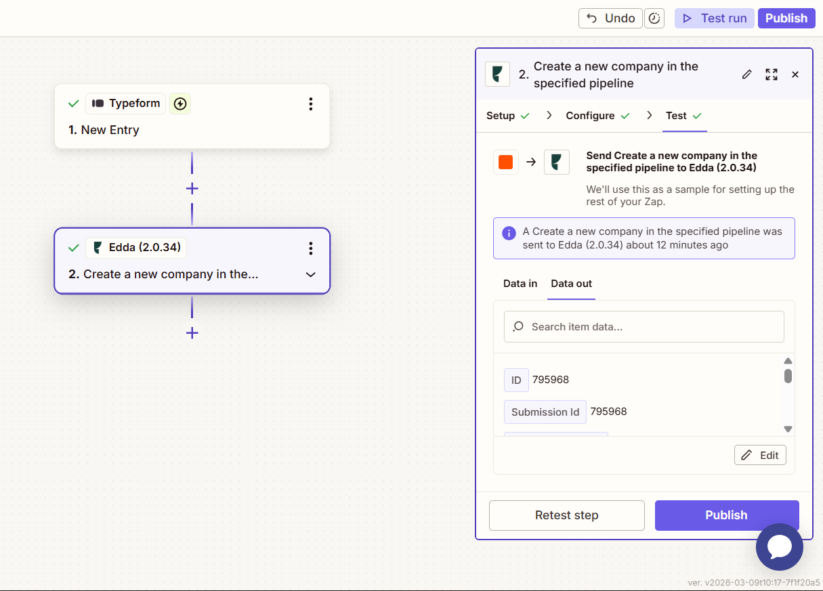Expand the step panel to fullscreen

(x=771, y=74)
